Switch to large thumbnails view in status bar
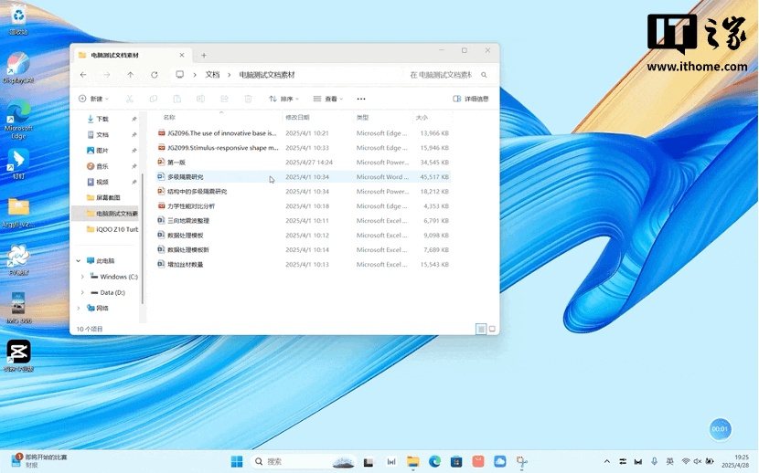Image resolution: width=759 pixels, height=473 pixels. pyautogui.click(x=492, y=329)
